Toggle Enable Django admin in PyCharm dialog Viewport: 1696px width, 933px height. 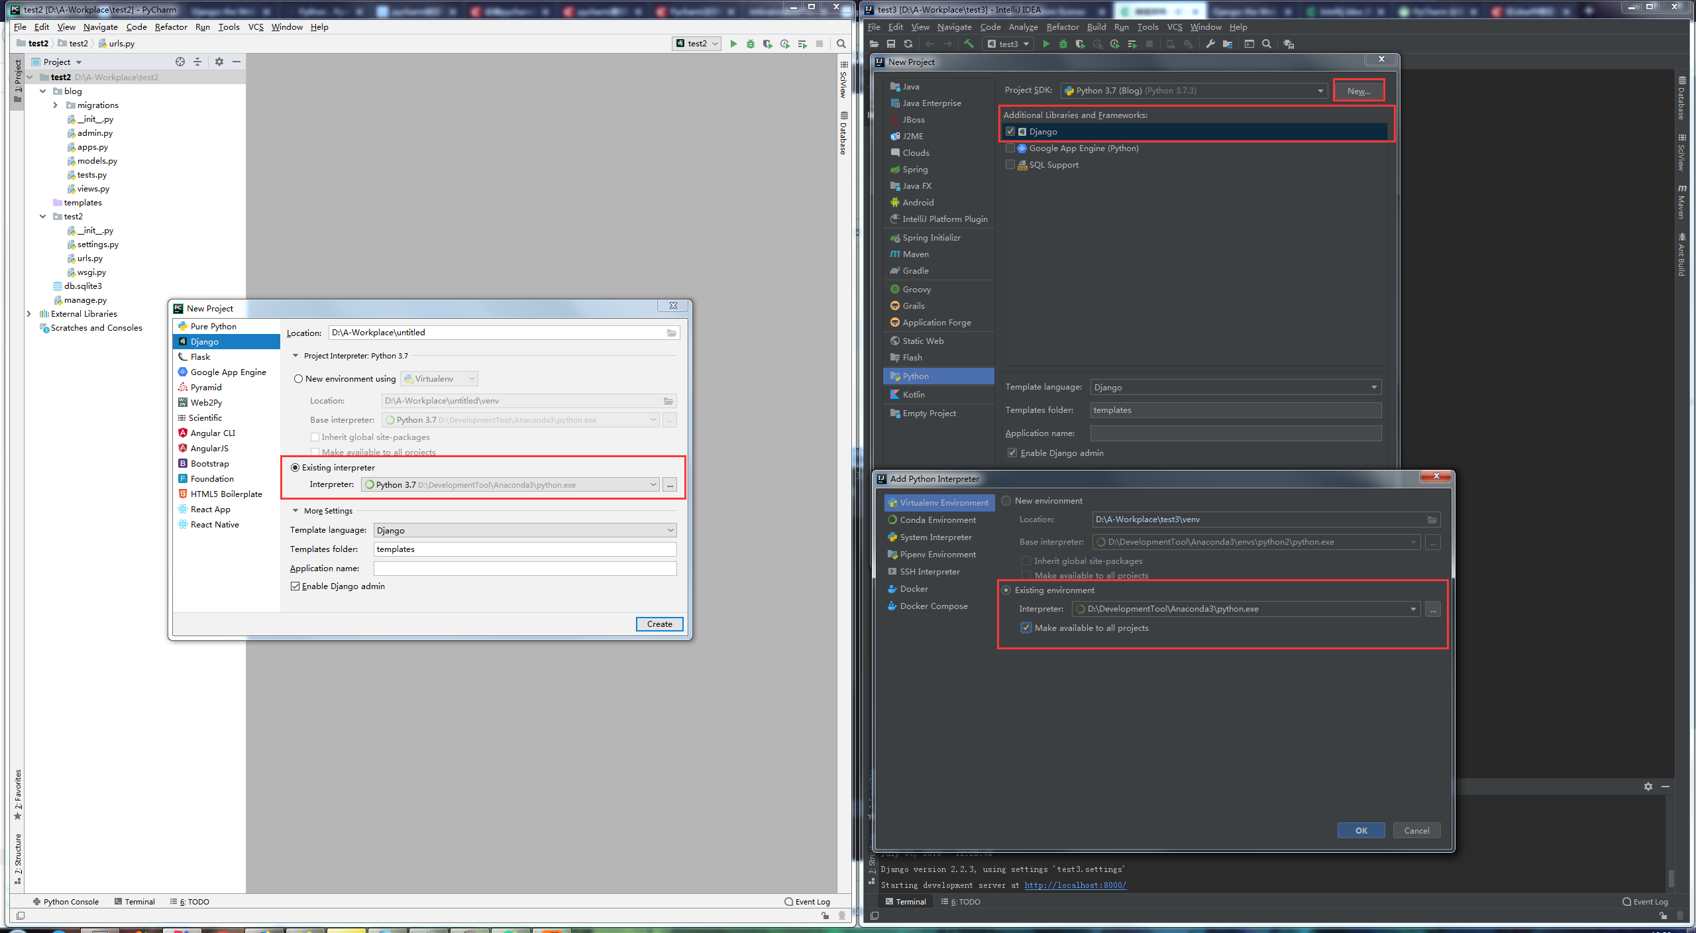[x=295, y=586]
